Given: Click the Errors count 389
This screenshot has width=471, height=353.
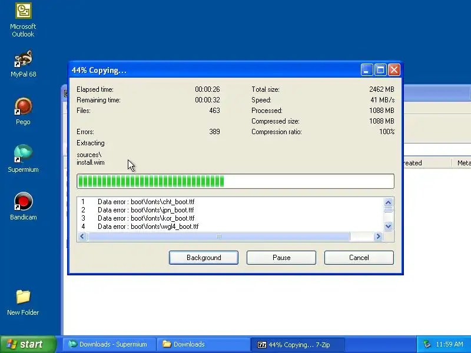Looking at the screenshot, I should pyautogui.click(x=214, y=131).
